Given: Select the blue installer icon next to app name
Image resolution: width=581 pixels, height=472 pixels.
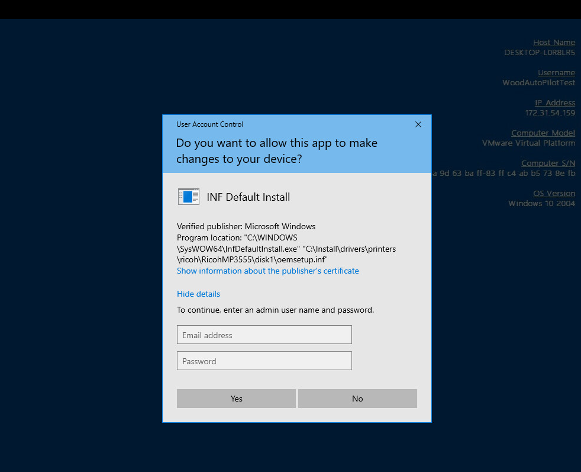Looking at the screenshot, I should (189, 196).
